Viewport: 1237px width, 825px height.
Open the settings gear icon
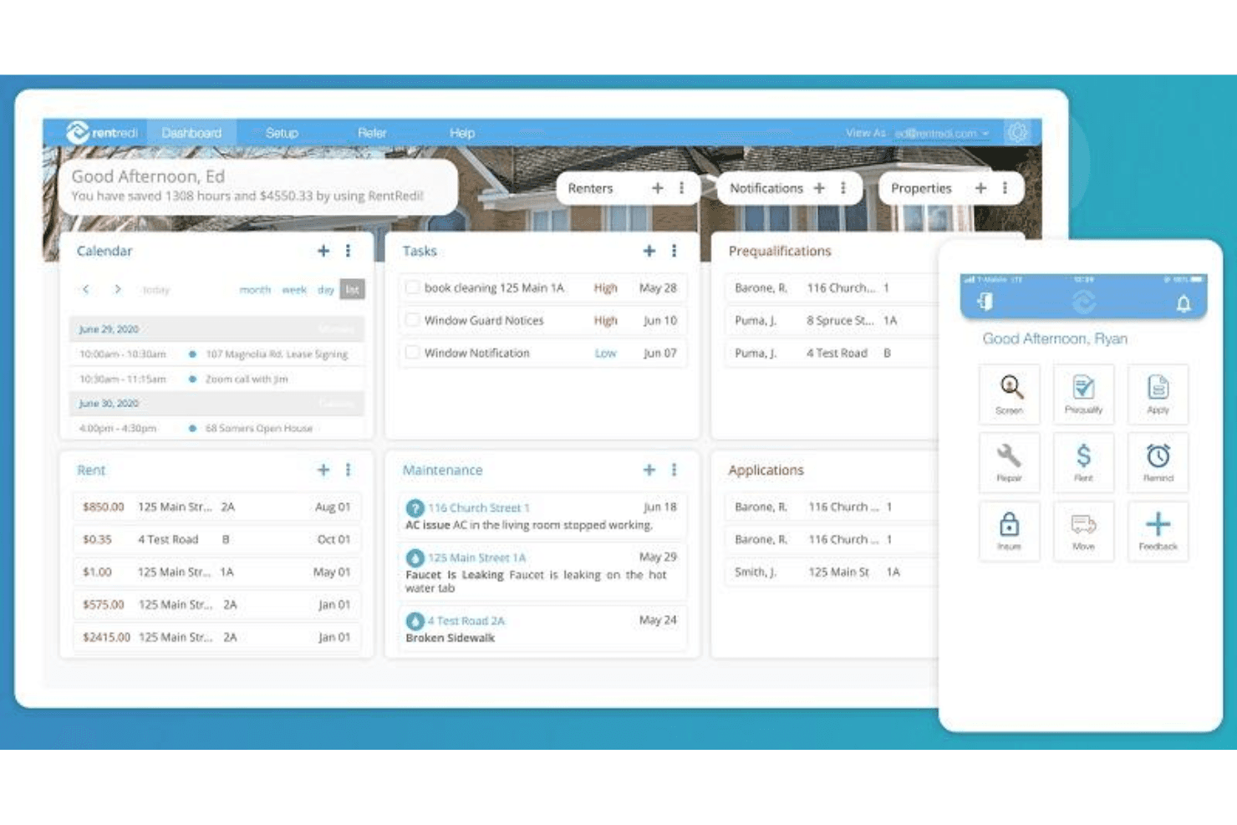1017,132
